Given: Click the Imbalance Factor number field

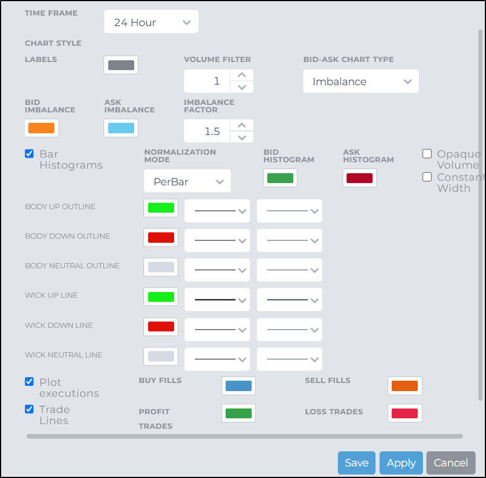Looking at the screenshot, I should tap(207, 131).
